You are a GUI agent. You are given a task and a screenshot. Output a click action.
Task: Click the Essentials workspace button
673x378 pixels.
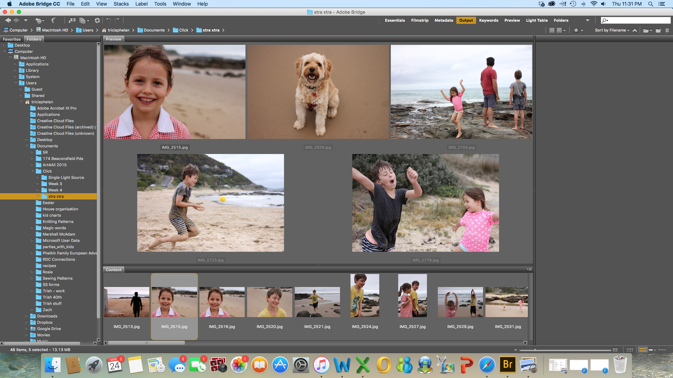(395, 20)
